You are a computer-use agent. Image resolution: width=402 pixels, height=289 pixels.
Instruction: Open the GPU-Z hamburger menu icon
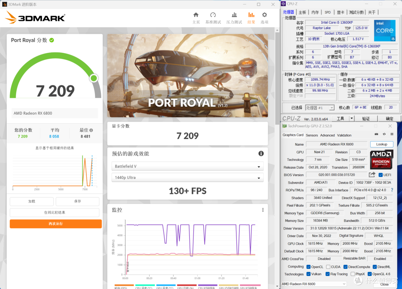point(392,134)
